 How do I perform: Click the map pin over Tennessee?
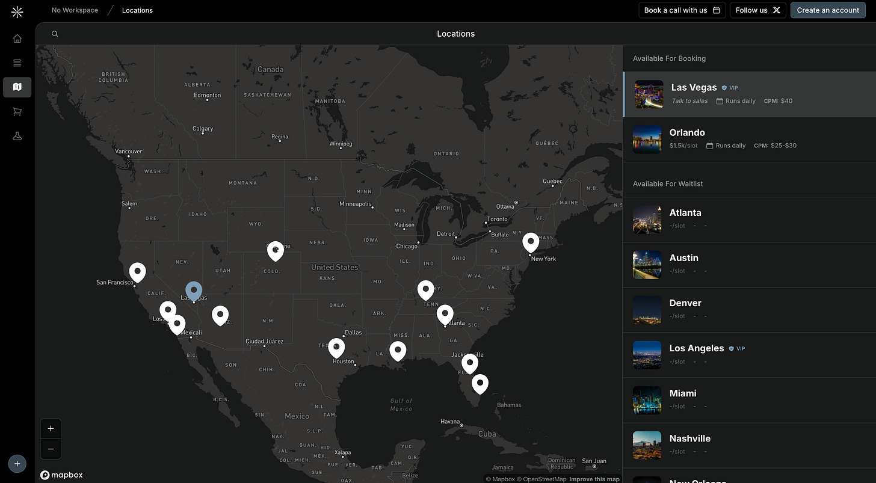[x=426, y=291]
